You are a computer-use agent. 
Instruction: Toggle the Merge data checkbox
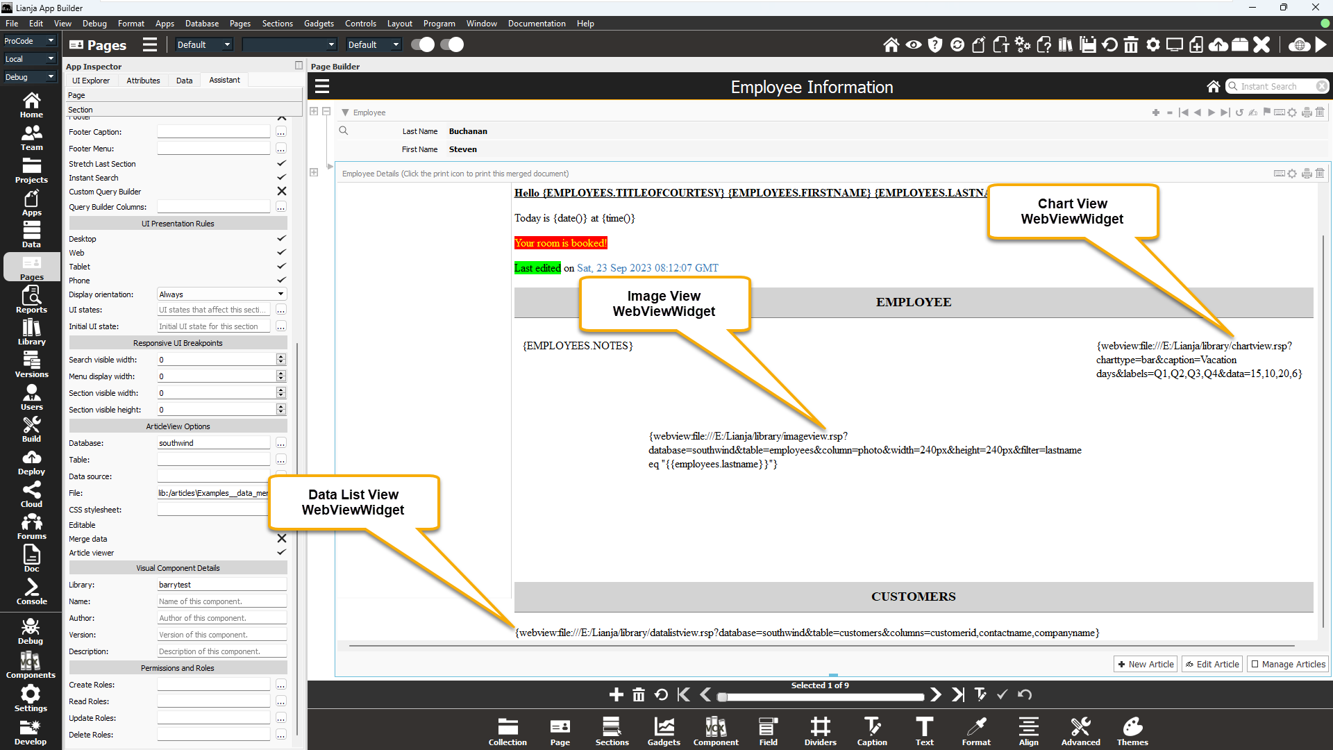coord(281,538)
